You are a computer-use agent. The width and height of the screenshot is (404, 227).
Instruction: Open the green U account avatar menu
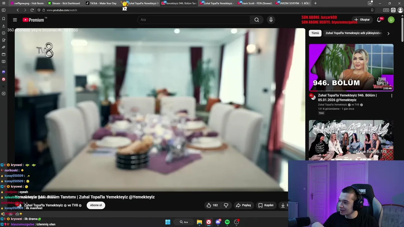(x=391, y=20)
